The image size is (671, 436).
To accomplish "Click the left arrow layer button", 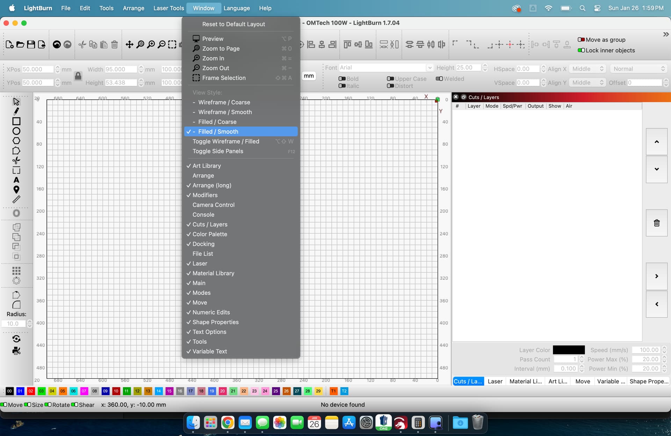I will click(657, 304).
